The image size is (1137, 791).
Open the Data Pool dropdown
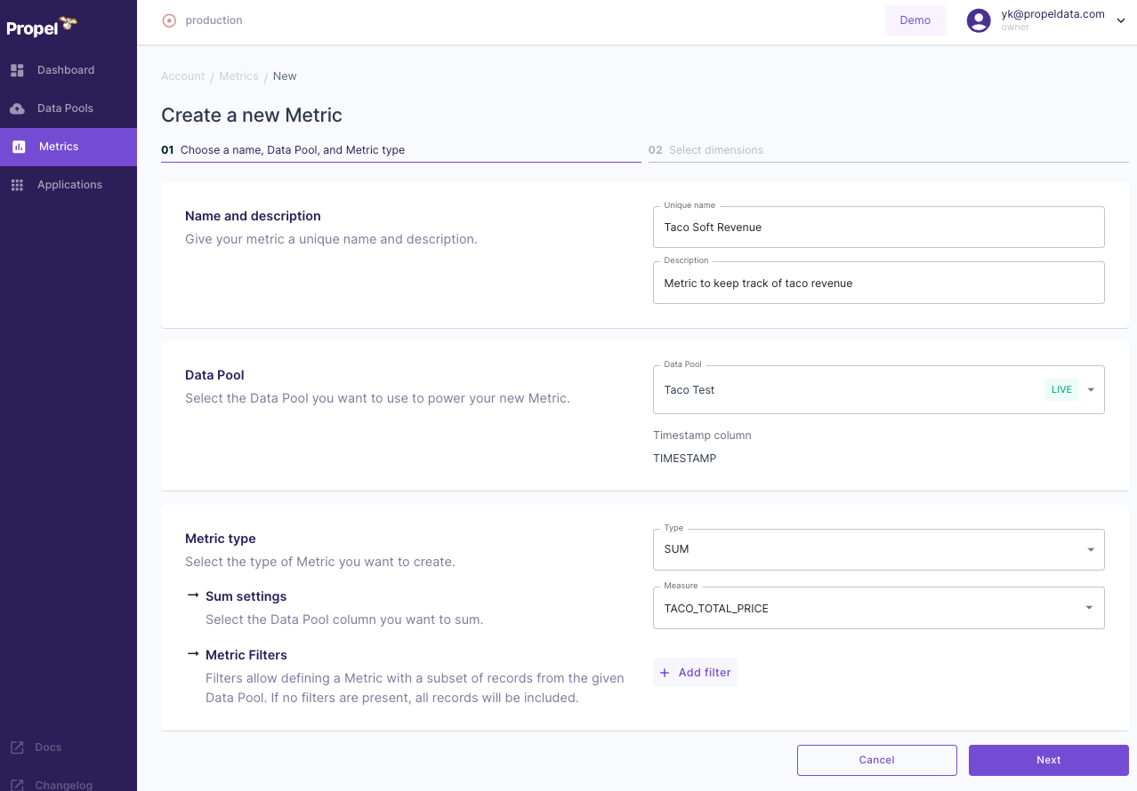(x=1090, y=389)
